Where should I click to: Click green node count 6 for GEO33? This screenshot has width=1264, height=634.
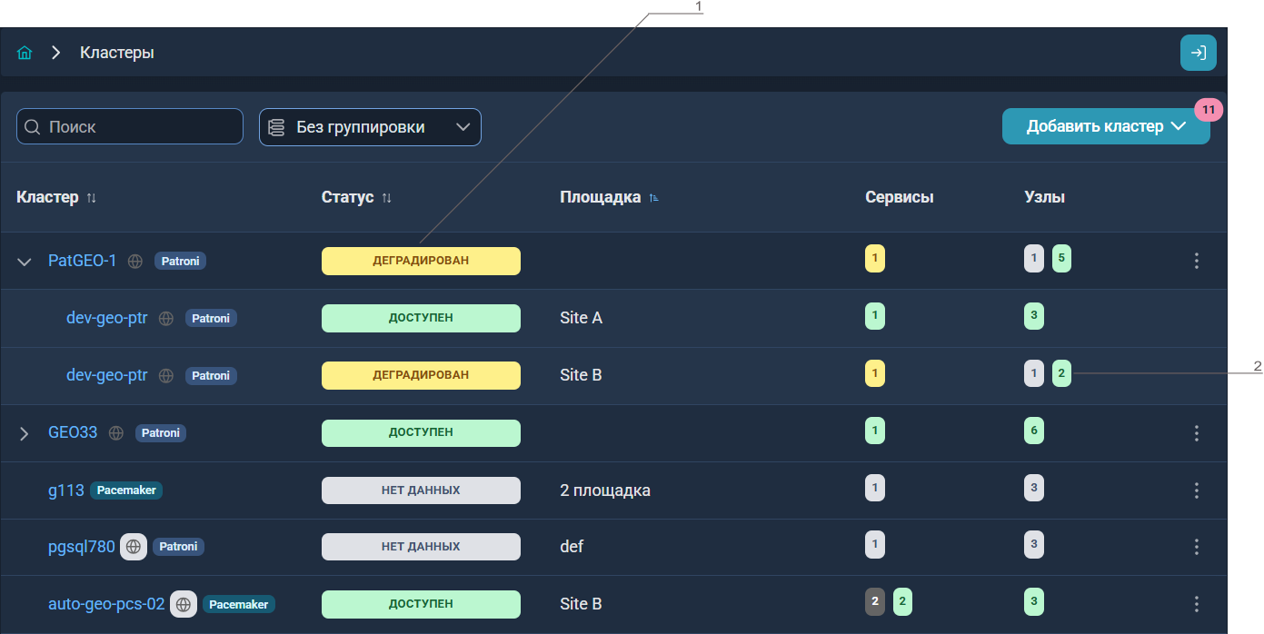click(1034, 431)
